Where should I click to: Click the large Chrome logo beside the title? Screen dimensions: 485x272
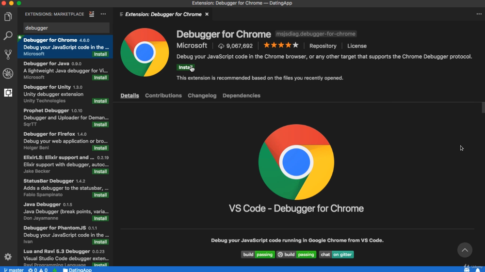tap(145, 52)
